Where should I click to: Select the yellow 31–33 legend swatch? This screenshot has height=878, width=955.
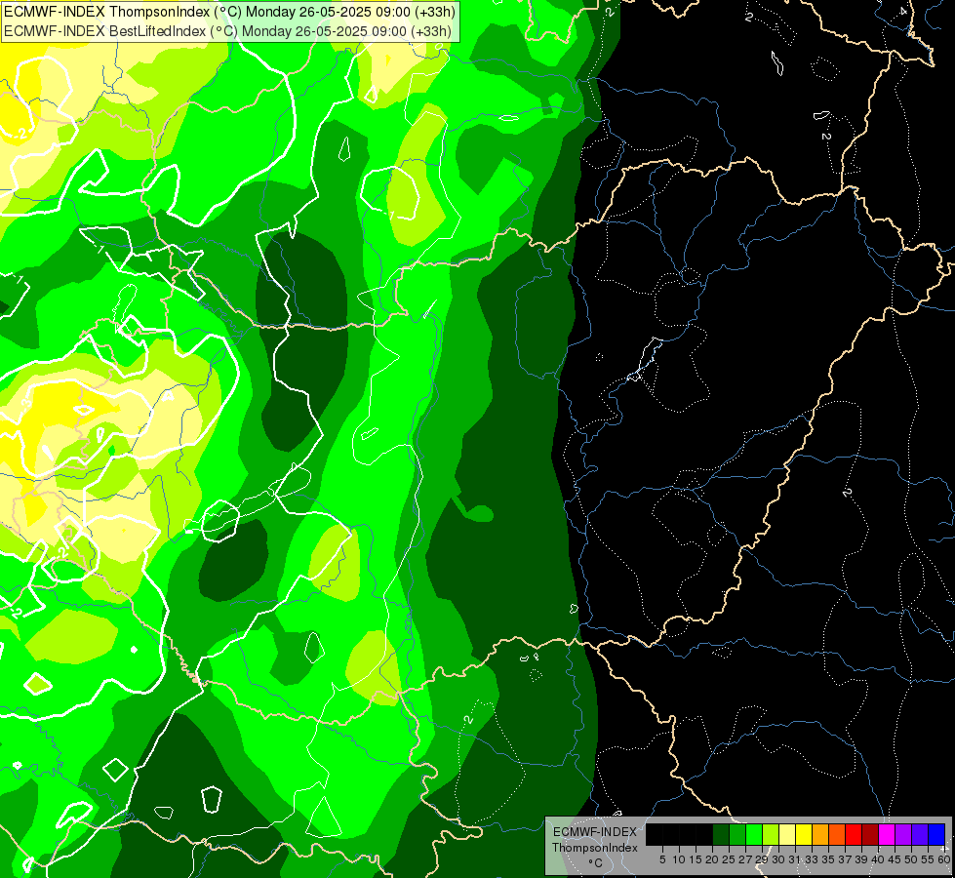click(804, 834)
